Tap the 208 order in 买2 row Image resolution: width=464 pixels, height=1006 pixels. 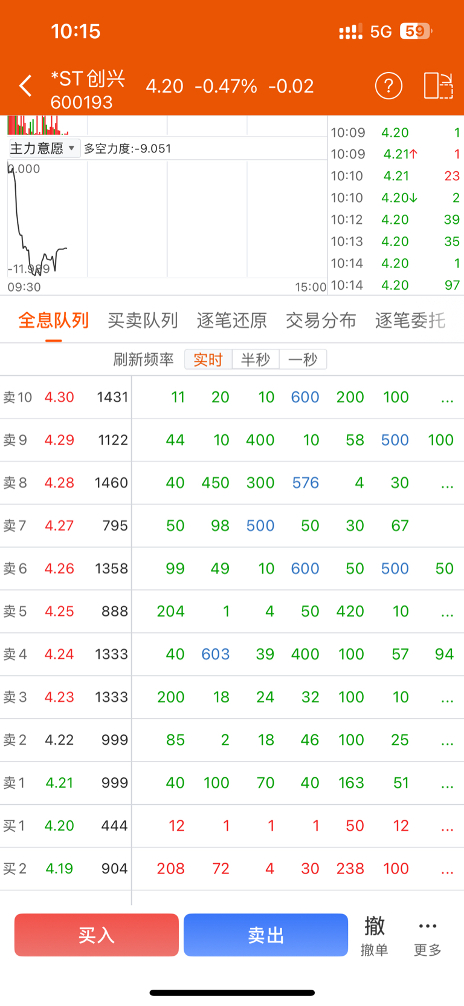171,869
